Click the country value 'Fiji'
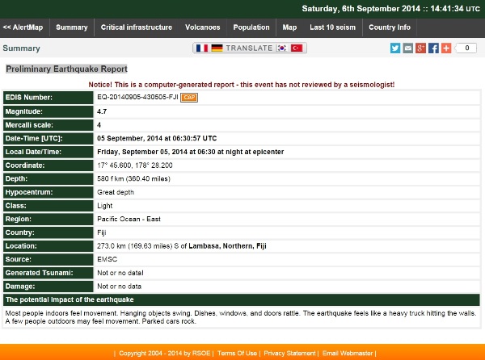This screenshot has height=360, width=485. coord(102,232)
